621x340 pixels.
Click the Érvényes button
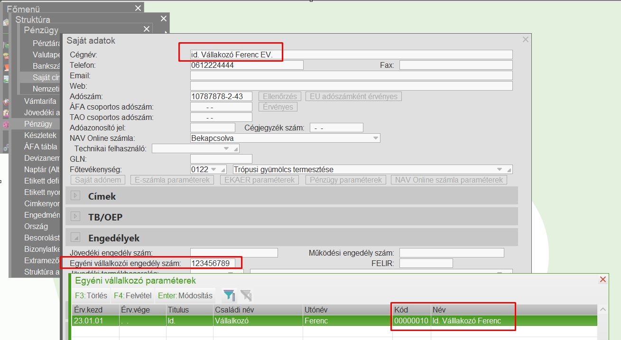[278, 107]
